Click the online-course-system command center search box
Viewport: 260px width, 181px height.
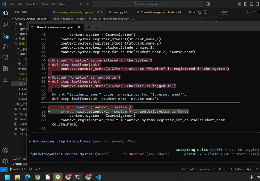[148, 4]
